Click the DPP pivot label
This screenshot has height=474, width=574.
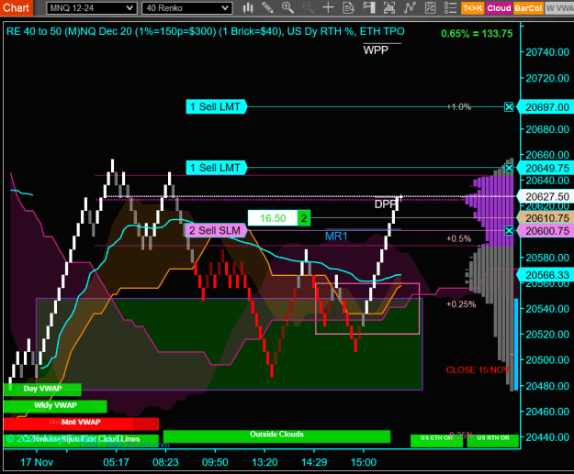385,204
